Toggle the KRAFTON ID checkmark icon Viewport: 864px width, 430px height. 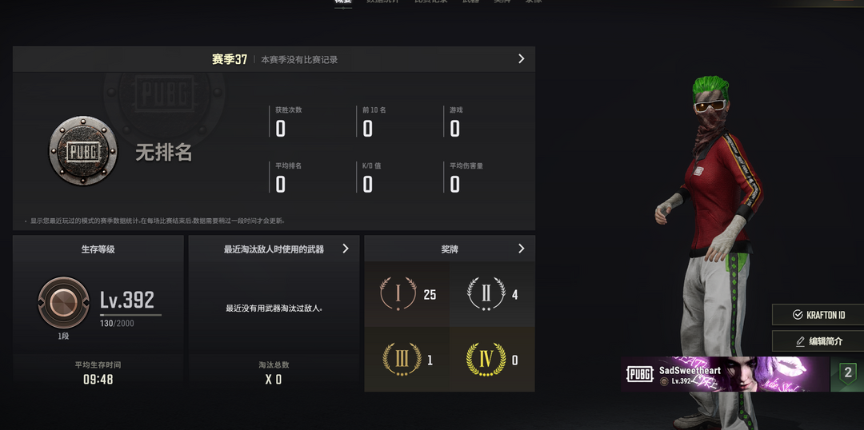[798, 315]
